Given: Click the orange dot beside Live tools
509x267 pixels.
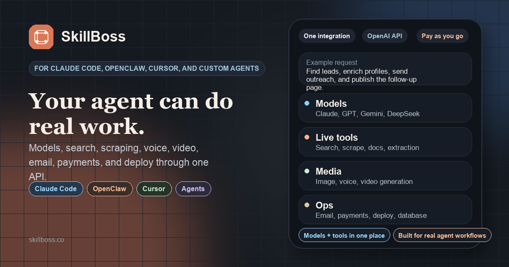Looking at the screenshot, I should pos(307,137).
